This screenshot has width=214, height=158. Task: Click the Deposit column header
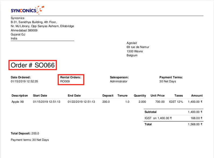(x=108, y=95)
